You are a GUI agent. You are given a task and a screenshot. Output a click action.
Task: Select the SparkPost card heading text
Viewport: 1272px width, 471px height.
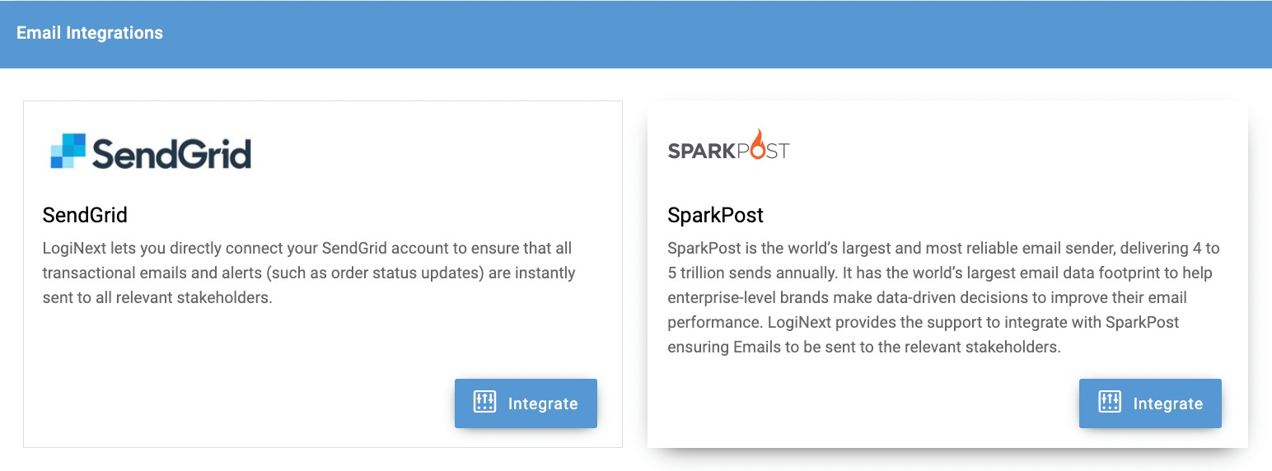pos(715,216)
